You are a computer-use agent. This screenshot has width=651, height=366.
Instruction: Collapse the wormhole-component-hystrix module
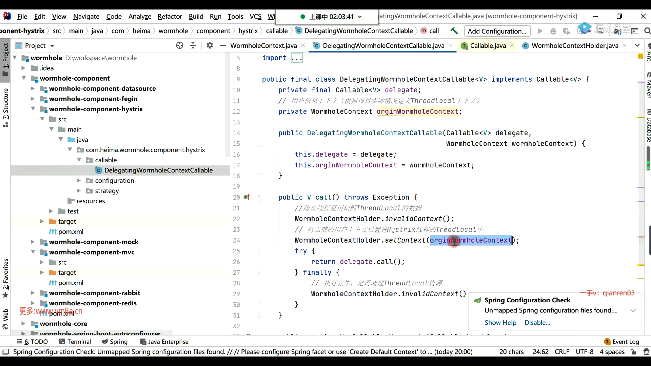pos(33,109)
